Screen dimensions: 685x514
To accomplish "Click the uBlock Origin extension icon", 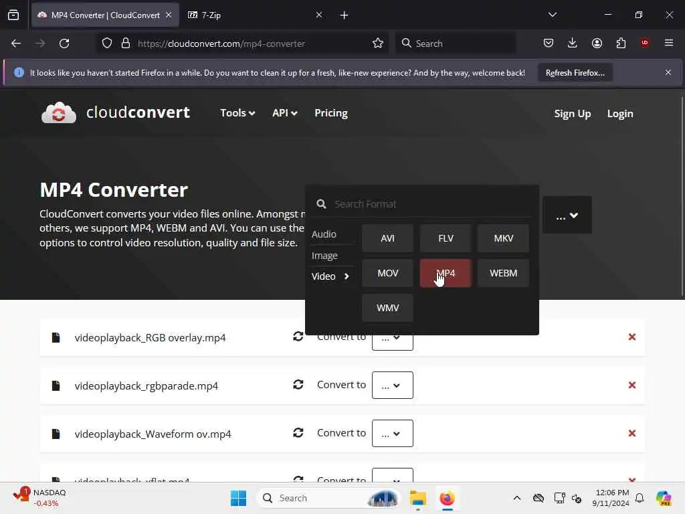I will point(645,43).
